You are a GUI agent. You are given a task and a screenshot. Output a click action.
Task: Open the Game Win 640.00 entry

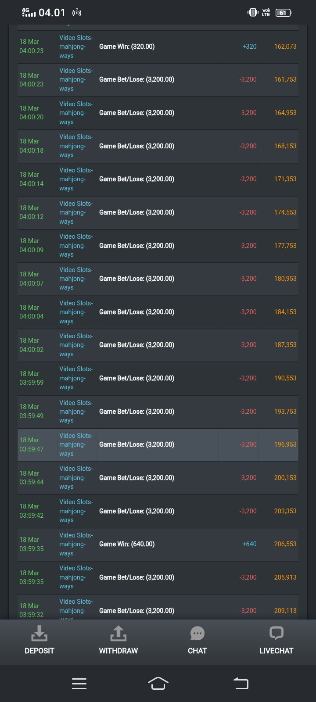[127, 544]
